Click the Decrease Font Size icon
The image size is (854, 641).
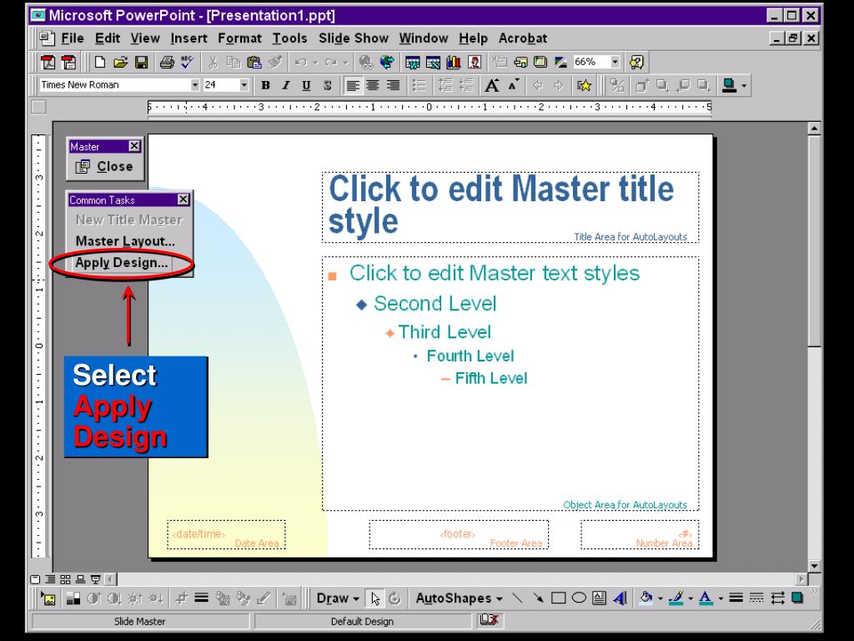[513, 85]
